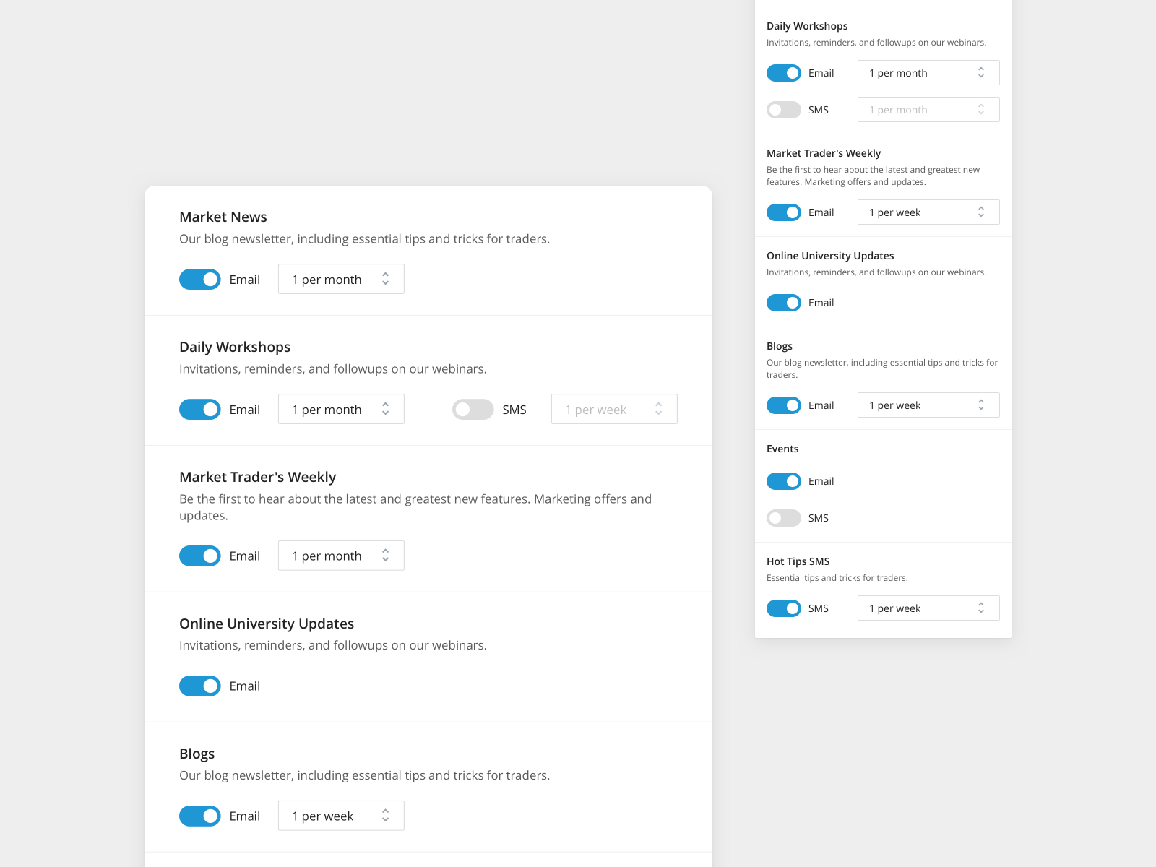Click the Email label next to Market News toggle

(x=244, y=279)
